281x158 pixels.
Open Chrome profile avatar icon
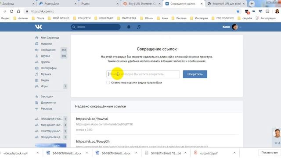click(x=277, y=11)
